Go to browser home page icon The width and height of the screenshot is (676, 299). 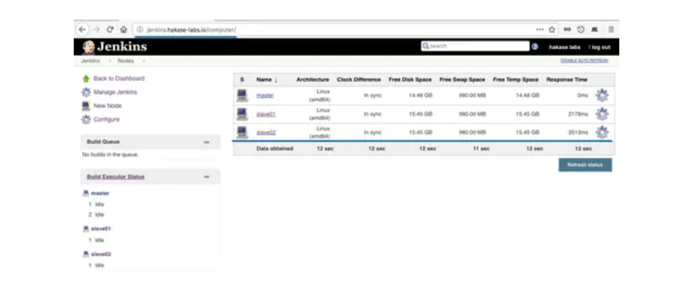point(124,30)
